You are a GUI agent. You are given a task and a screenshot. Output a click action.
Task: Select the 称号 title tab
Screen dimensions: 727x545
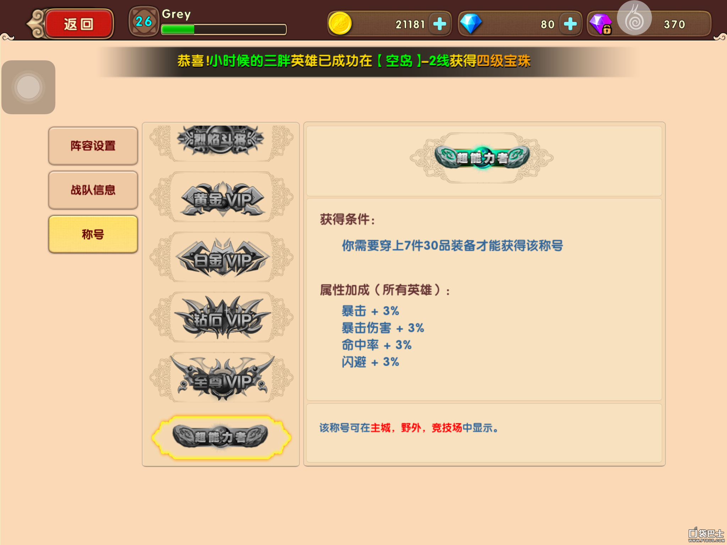[93, 234]
